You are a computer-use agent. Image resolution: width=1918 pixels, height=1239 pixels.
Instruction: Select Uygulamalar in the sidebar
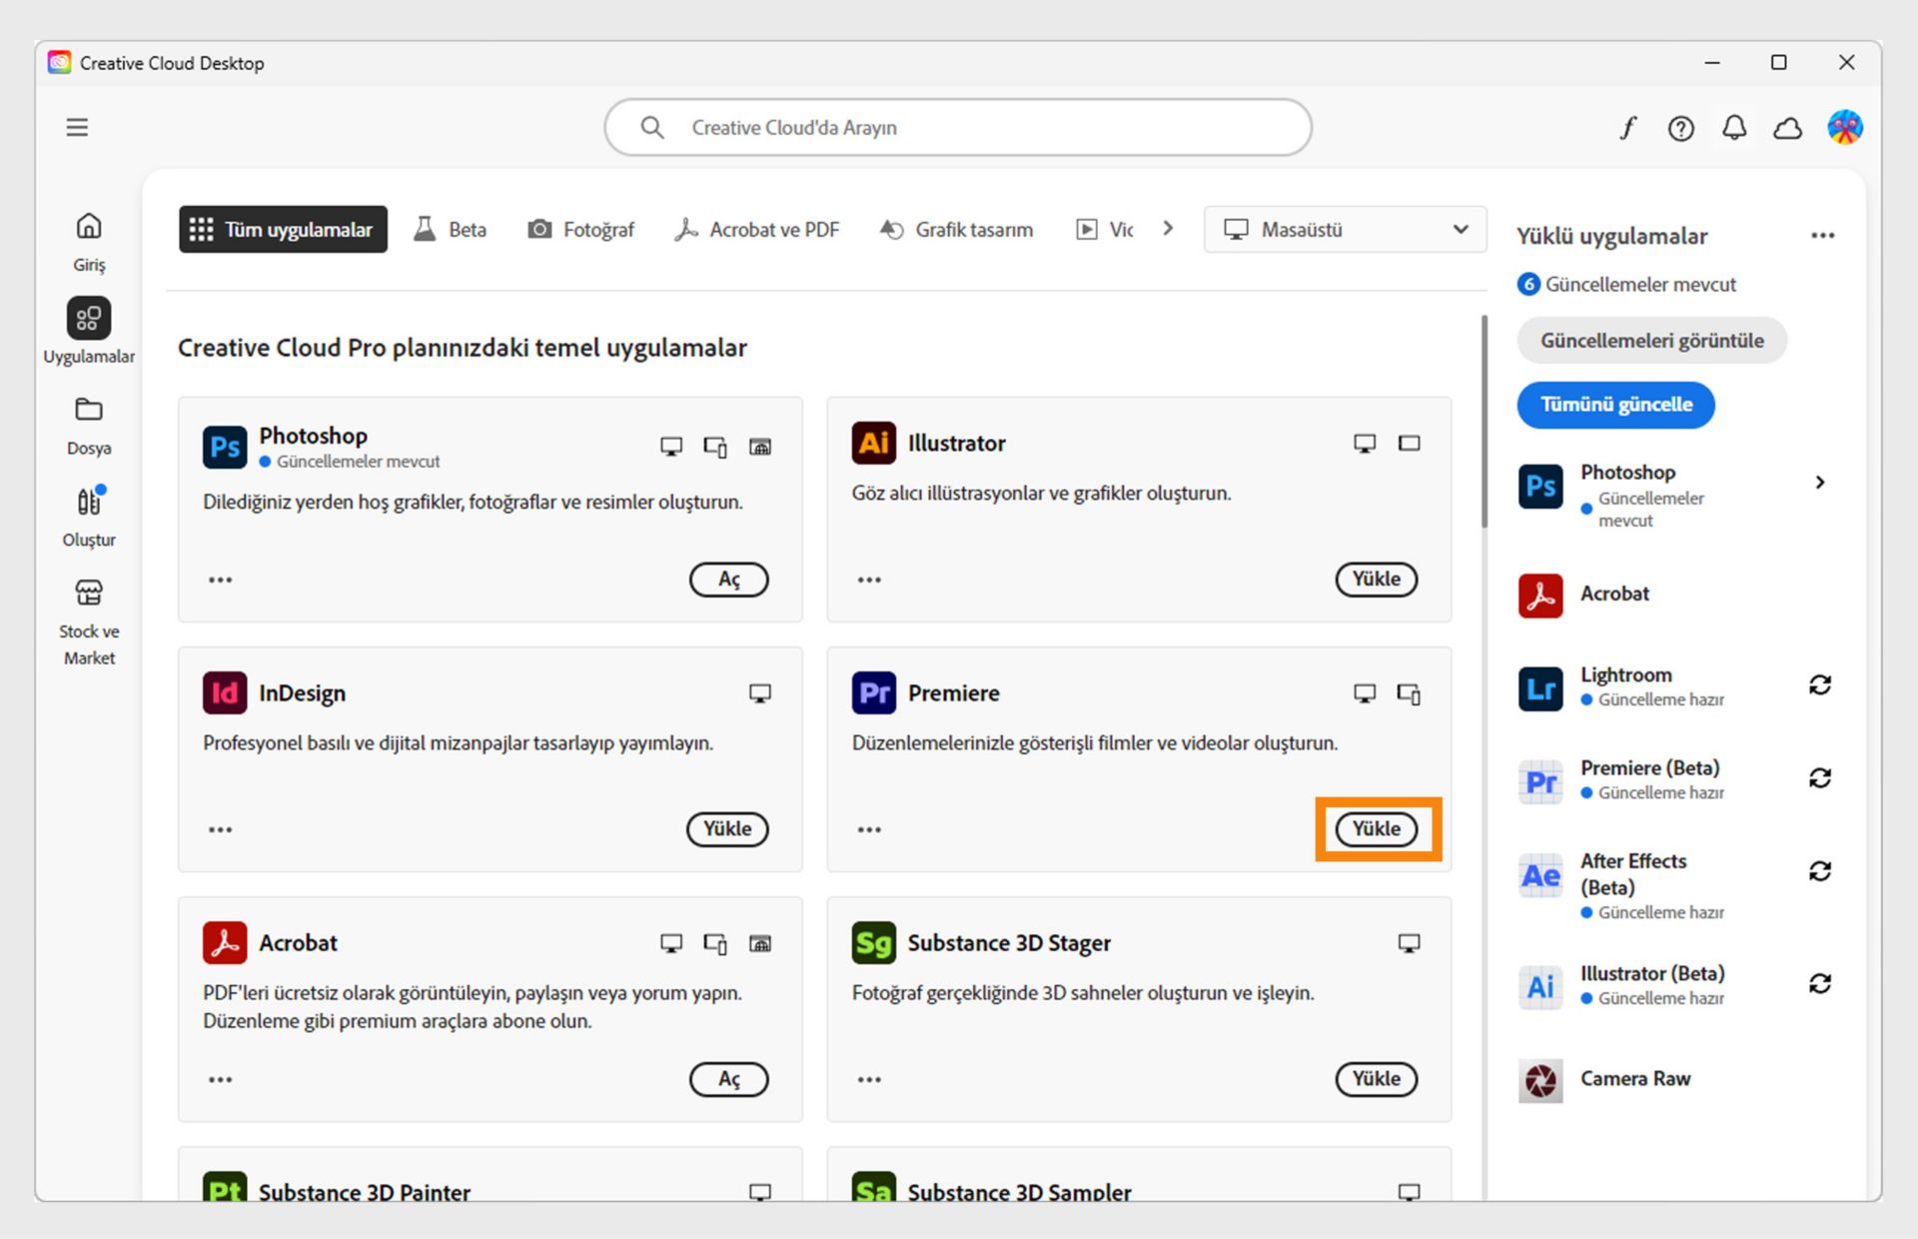click(89, 332)
